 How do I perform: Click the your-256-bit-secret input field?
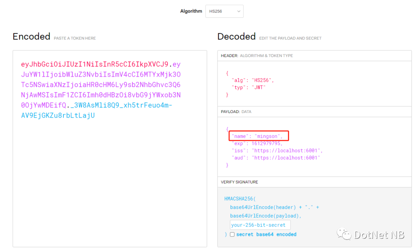pyautogui.click(x=260, y=225)
